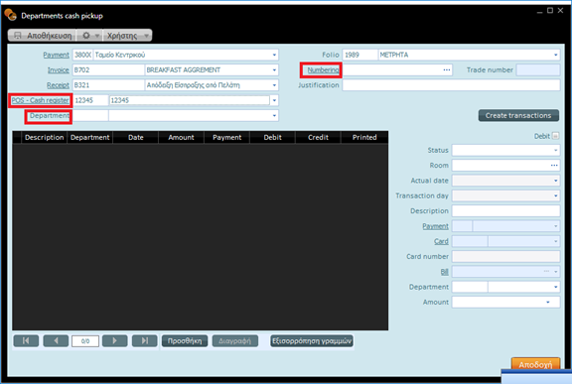The height and width of the screenshot is (384, 572).
Task: Click the Αποθήκευση save button
Action: (43, 36)
